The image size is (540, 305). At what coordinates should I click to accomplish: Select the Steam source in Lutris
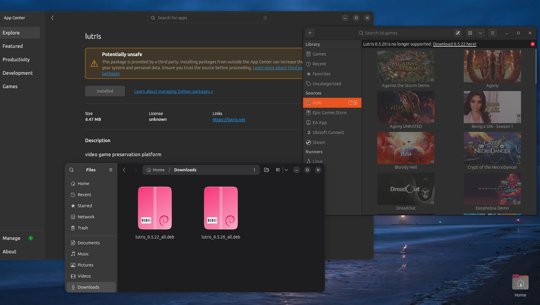[332, 142]
